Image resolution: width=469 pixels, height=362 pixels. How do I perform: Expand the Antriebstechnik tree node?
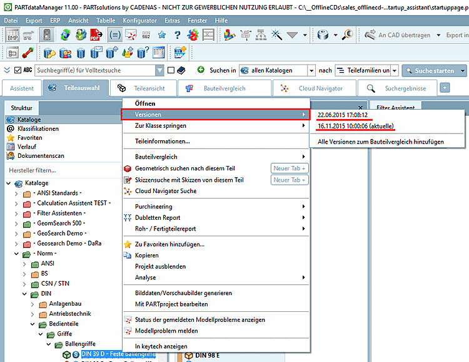coord(33,314)
